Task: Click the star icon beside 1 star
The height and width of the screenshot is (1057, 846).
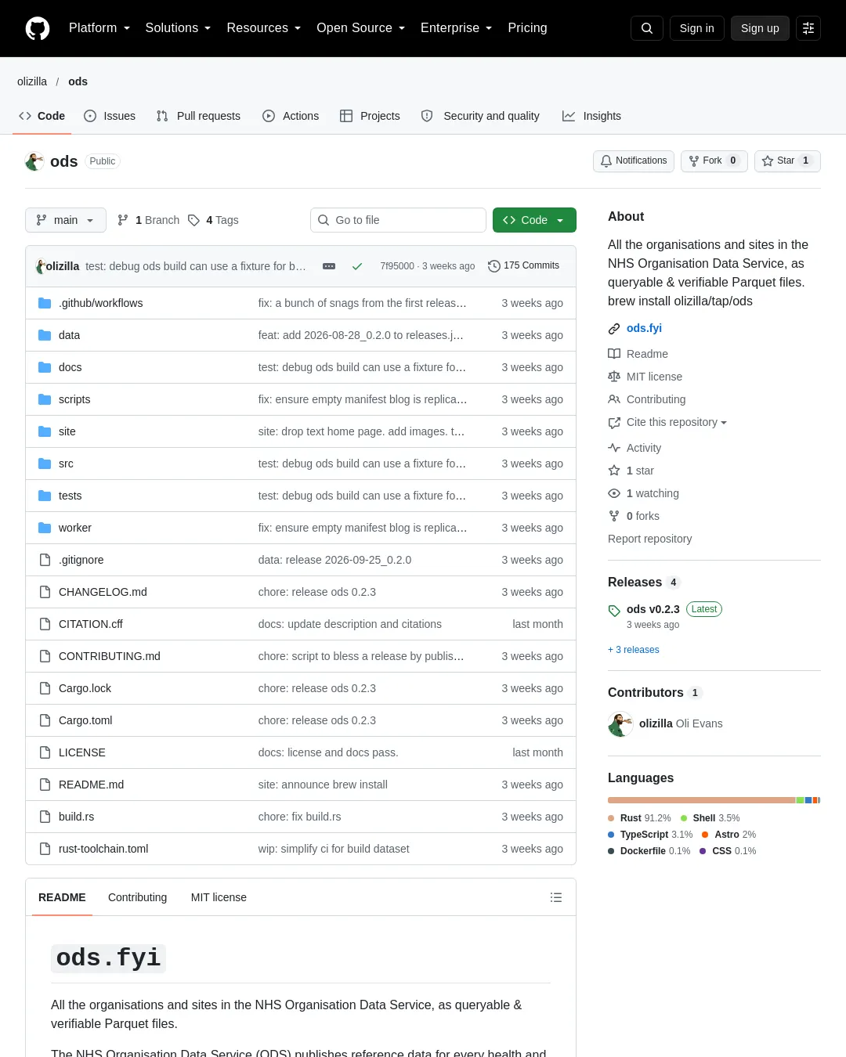Action: [x=614, y=471]
